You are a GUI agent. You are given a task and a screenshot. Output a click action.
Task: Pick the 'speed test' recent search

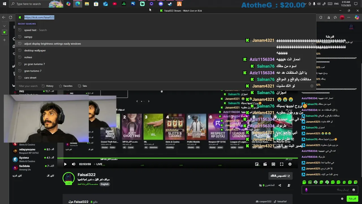tap(165, 30)
